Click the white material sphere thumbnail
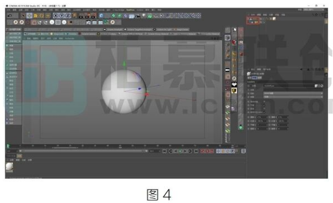The width and height of the screenshot is (333, 203). [9, 166]
